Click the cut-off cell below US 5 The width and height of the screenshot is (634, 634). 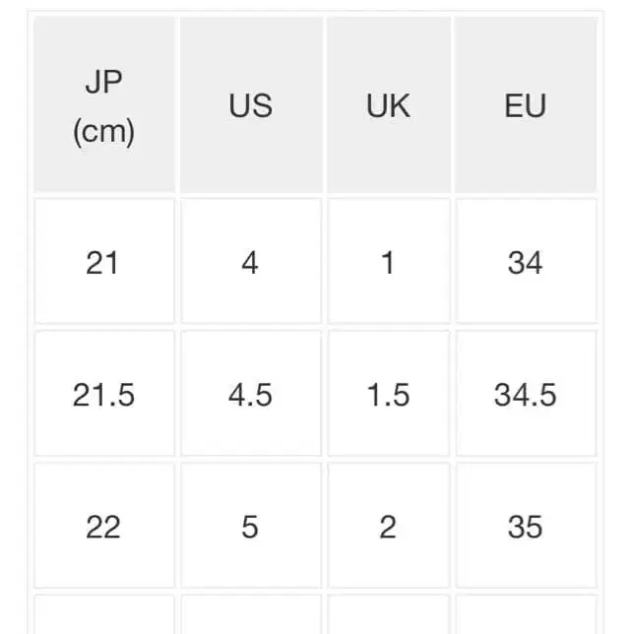click(250, 615)
